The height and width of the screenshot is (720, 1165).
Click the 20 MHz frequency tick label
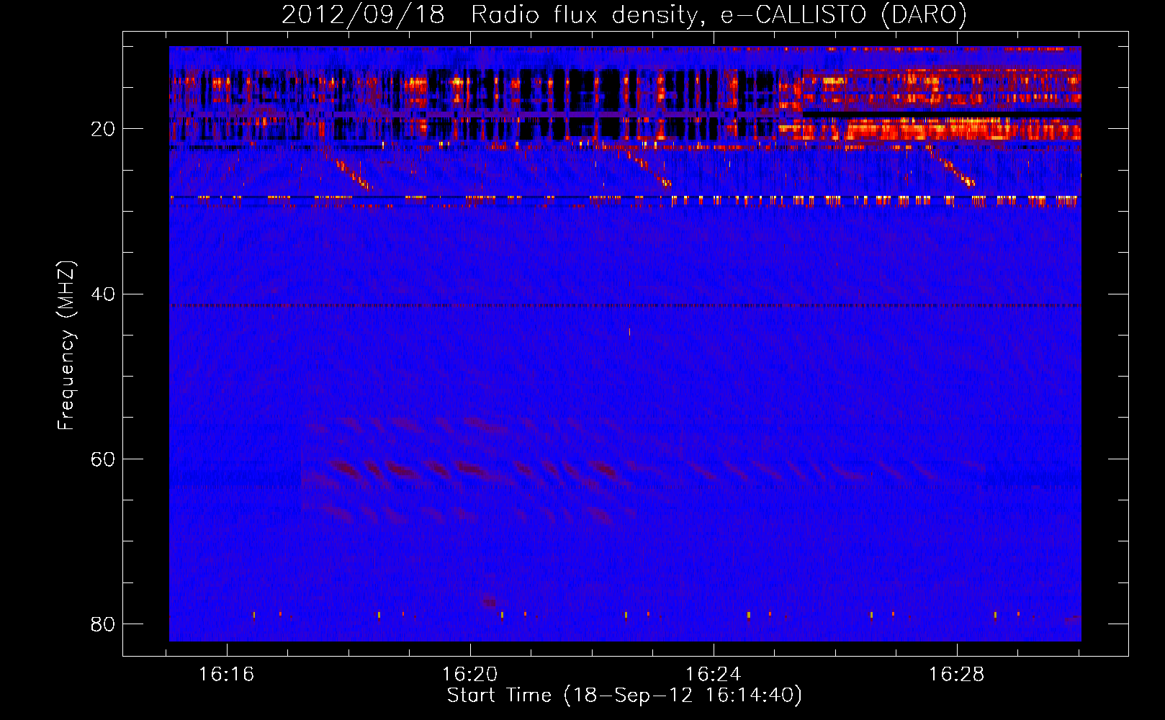point(103,129)
